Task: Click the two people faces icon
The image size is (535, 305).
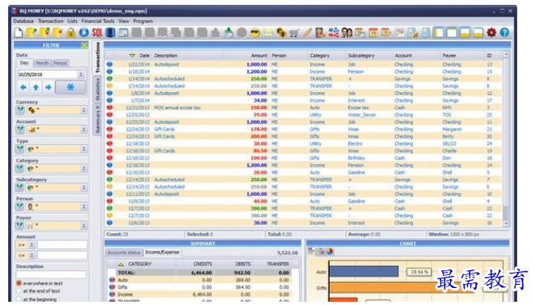Action: (x=347, y=33)
